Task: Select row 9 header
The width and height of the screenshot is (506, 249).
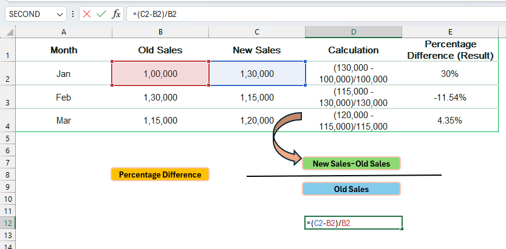Action: click(8, 187)
